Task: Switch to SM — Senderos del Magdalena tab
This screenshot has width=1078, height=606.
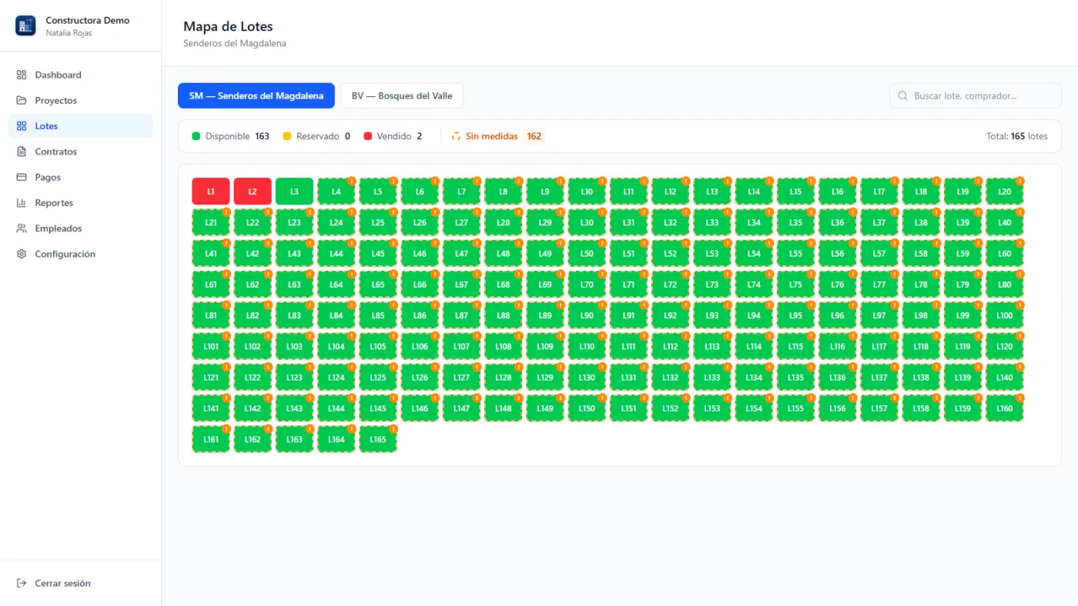Action: (x=256, y=96)
